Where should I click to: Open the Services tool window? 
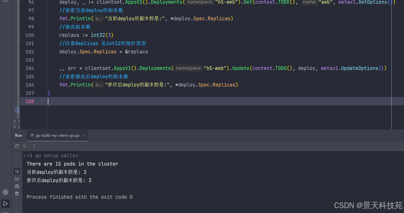click(5, 192)
